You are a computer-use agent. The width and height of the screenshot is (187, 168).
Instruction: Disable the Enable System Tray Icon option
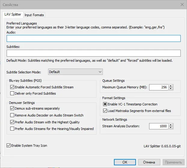8,146
